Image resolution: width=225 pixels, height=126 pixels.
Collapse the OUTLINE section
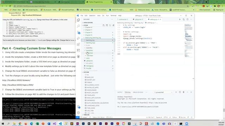(86, 72)
